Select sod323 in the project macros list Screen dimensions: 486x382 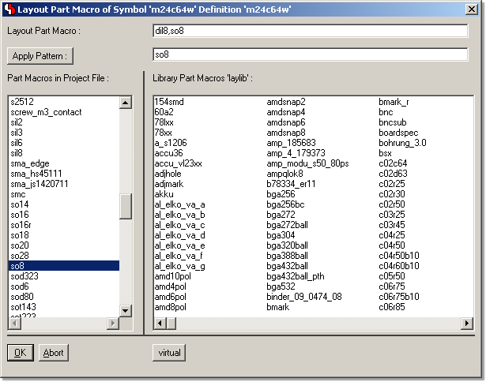[x=24, y=276]
